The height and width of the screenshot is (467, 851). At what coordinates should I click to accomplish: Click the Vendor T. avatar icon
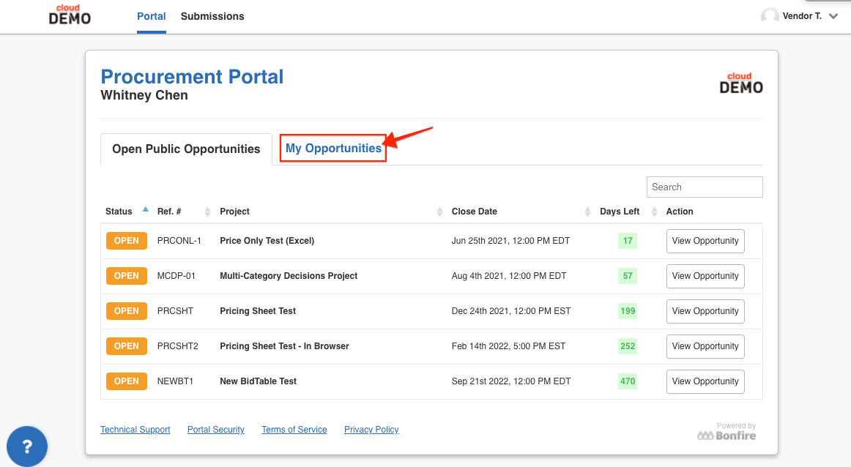coord(770,16)
